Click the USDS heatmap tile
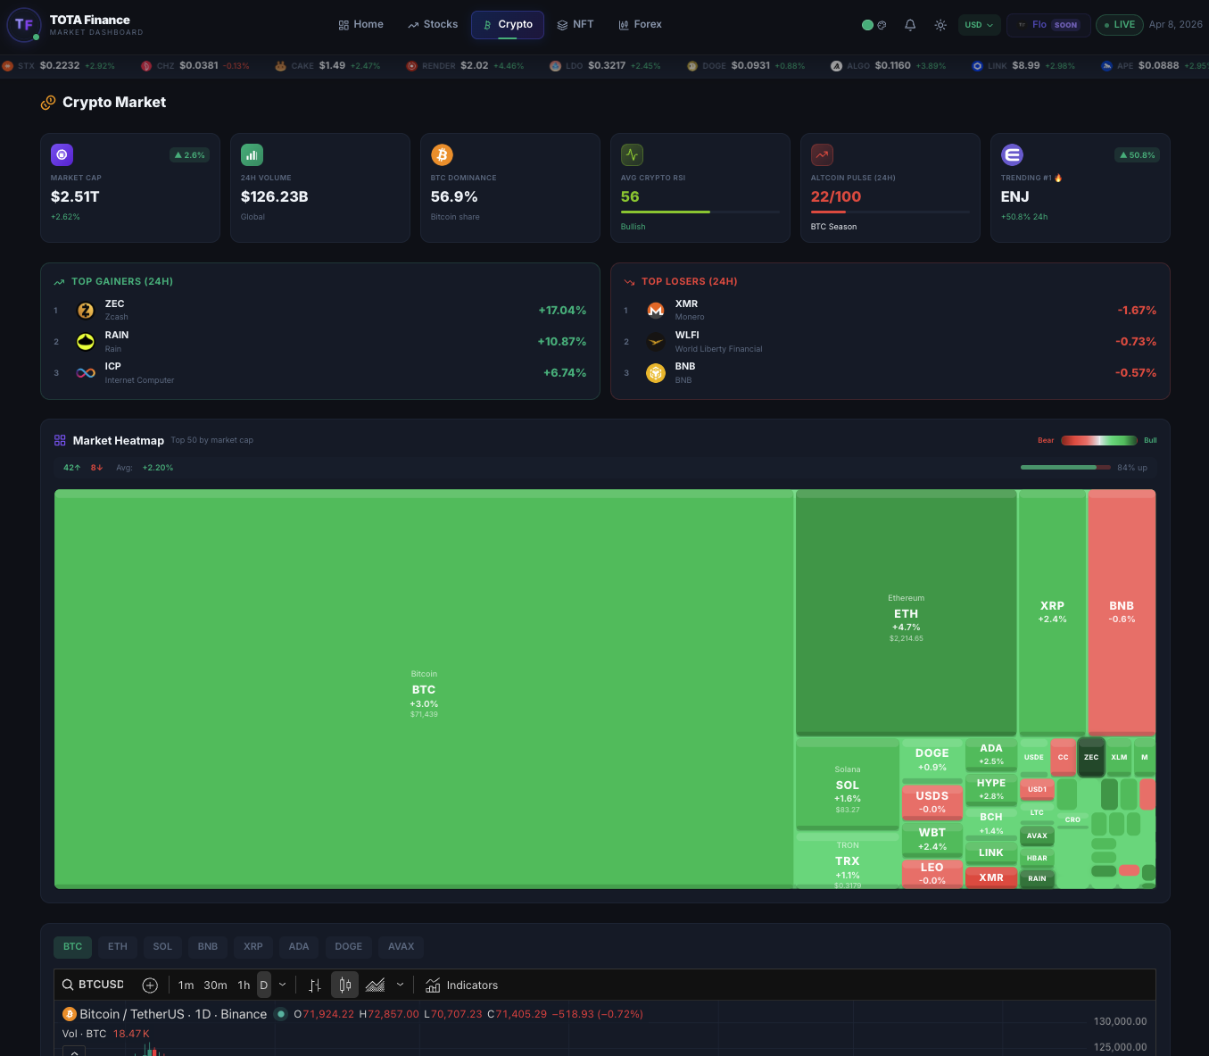 pyautogui.click(x=932, y=801)
